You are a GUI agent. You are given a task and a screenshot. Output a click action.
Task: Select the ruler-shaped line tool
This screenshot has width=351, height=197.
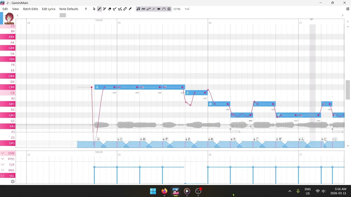coord(125,9)
